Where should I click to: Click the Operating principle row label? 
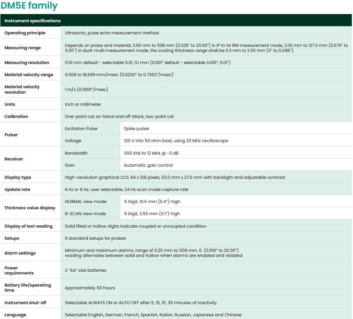click(25, 33)
